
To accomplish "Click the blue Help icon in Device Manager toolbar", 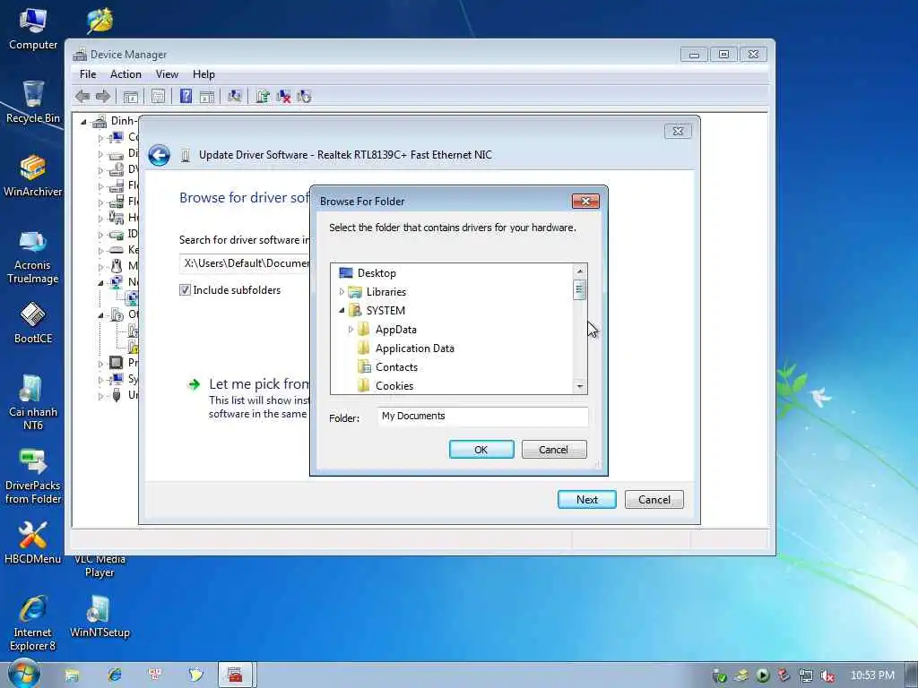I will coord(186,96).
